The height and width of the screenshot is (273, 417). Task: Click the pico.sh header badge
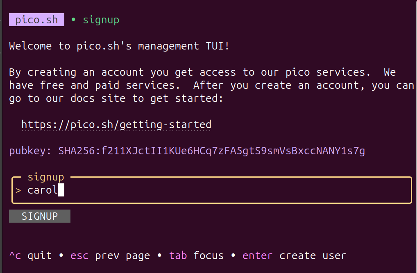(x=36, y=19)
